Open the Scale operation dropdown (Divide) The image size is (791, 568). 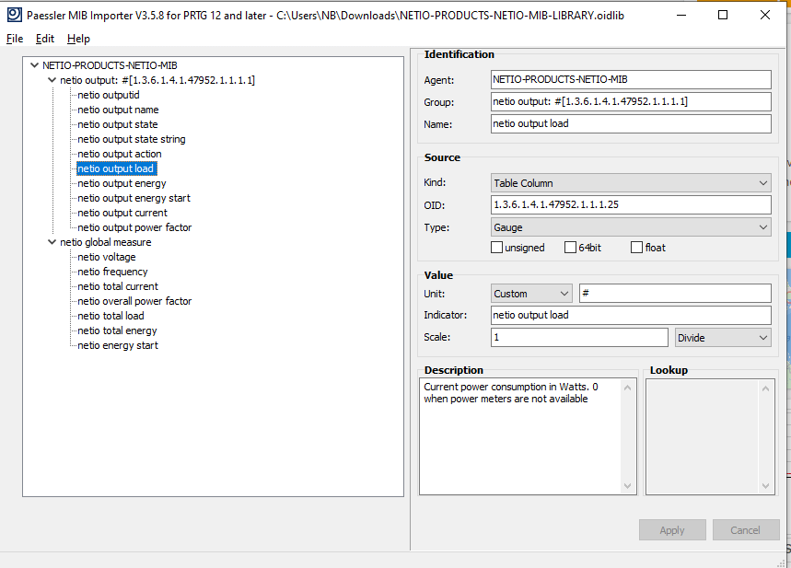pyautogui.click(x=723, y=338)
